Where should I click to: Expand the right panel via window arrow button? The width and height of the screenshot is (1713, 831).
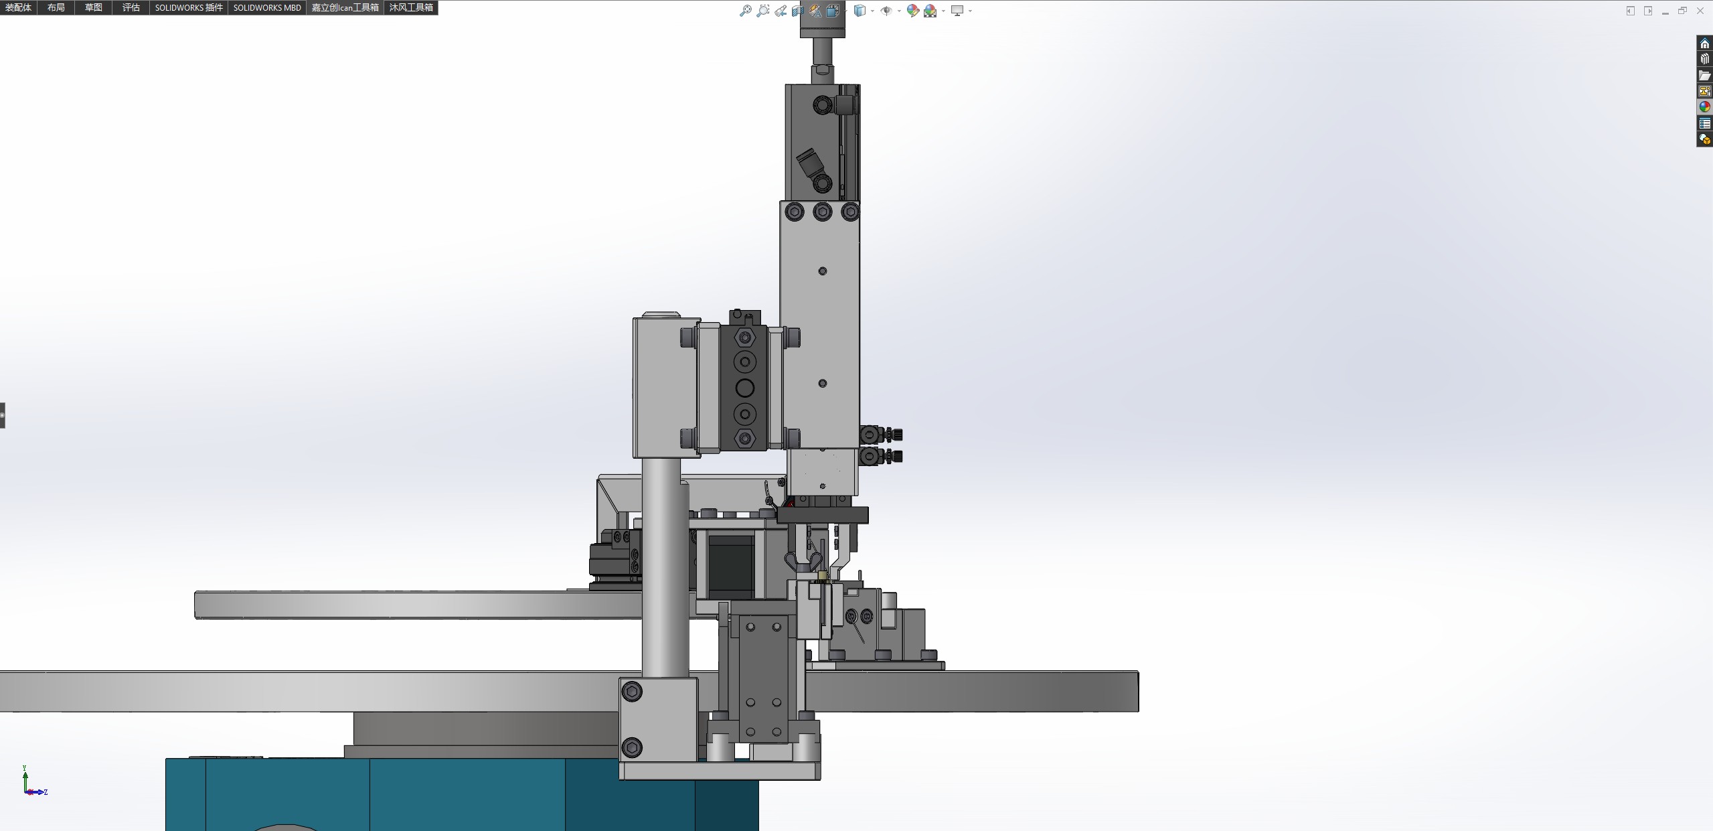1648,11
